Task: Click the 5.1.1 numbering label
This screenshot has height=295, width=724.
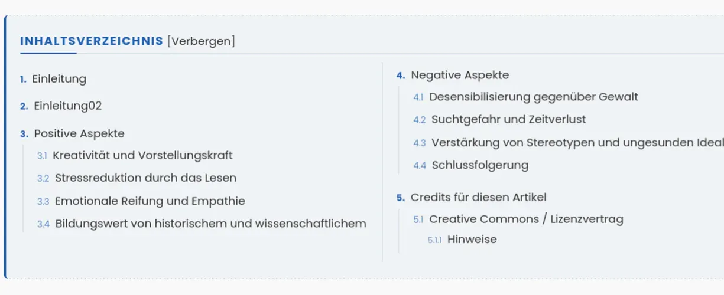Action: pyautogui.click(x=435, y=240)
